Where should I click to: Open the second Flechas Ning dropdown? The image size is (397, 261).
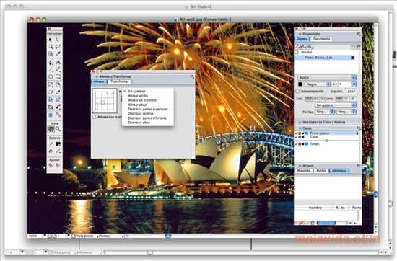pos(346,112)
